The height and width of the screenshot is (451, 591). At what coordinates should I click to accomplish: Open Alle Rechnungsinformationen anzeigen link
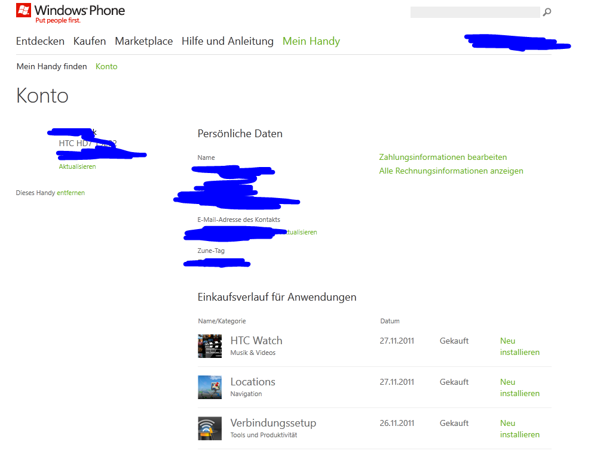tap(451, 171)
